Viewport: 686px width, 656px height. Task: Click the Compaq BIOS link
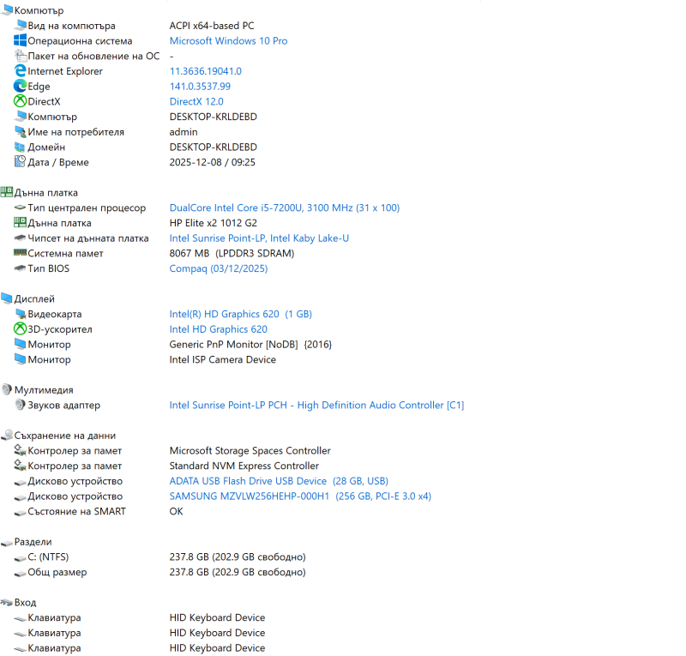pos(219,268)
